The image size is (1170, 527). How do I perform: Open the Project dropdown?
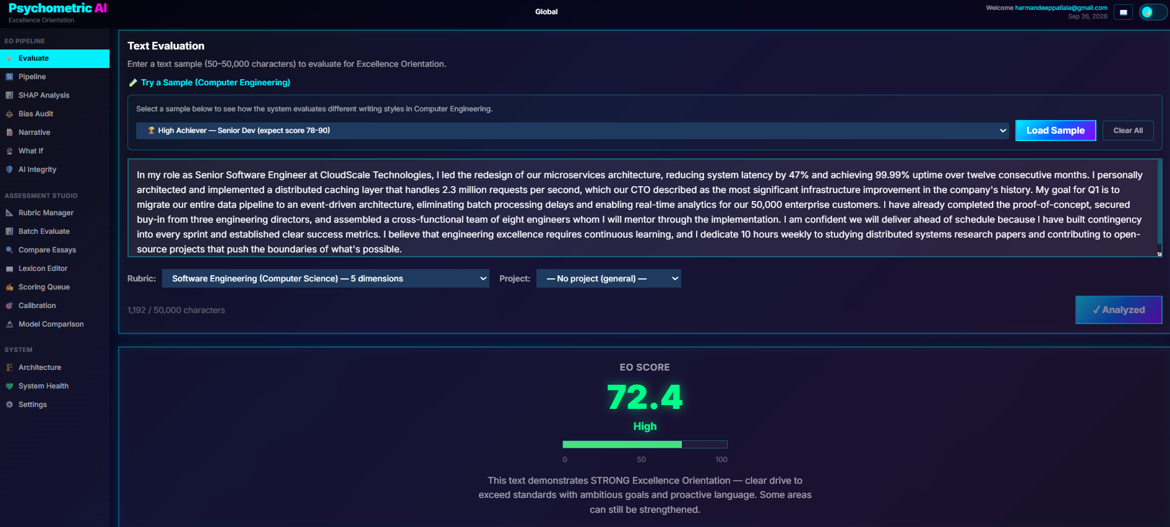tap(609, 278)
